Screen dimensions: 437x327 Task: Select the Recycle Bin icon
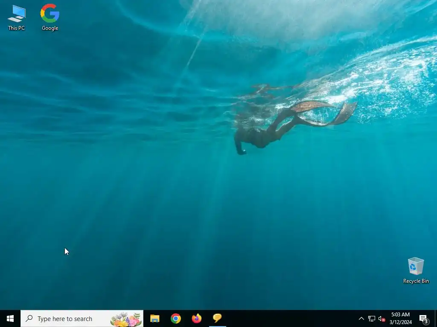pos(416,270)
